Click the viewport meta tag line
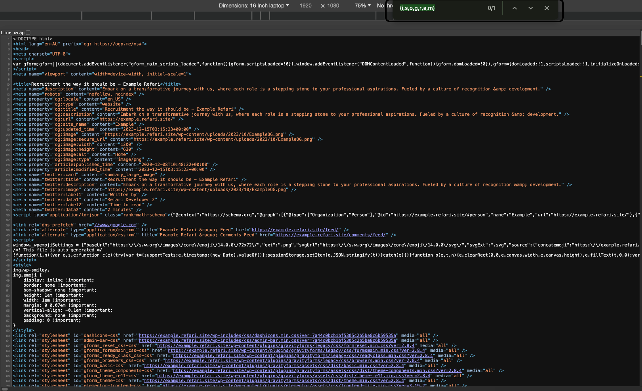This screenshot has width=642, height=391. pos(102,74)
